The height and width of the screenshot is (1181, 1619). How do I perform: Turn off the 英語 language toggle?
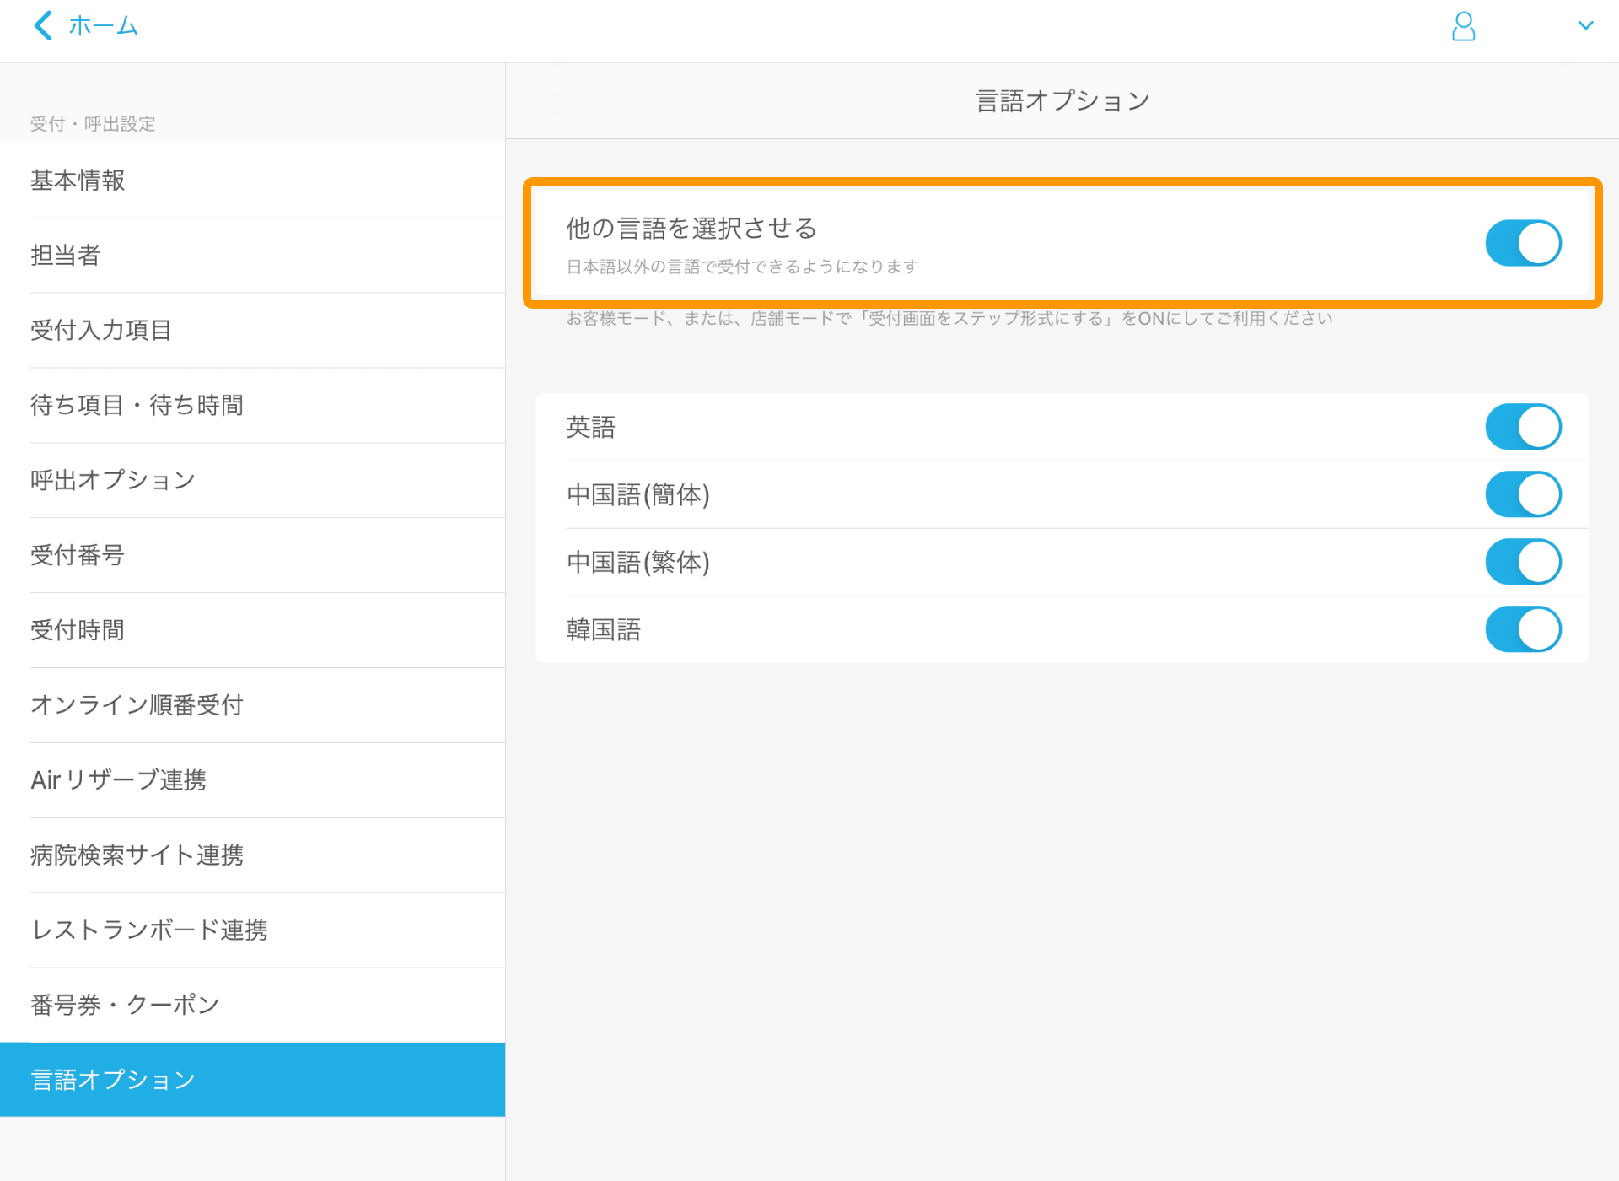coord(1522,426)
